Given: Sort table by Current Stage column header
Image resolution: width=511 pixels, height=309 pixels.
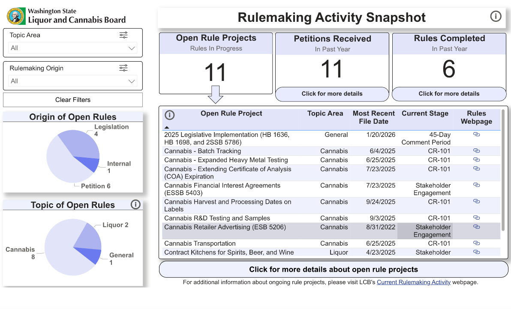Looking at the screenshot, I should click(425, 113).
